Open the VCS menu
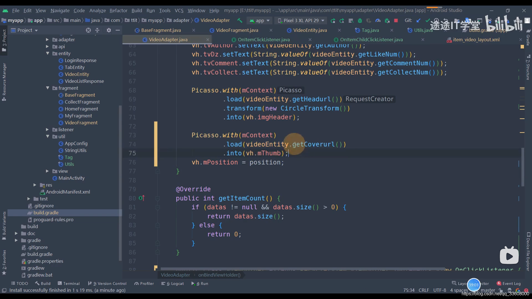Screen dimensions: 532x299 pyautogui.click(x=179, y=11)
